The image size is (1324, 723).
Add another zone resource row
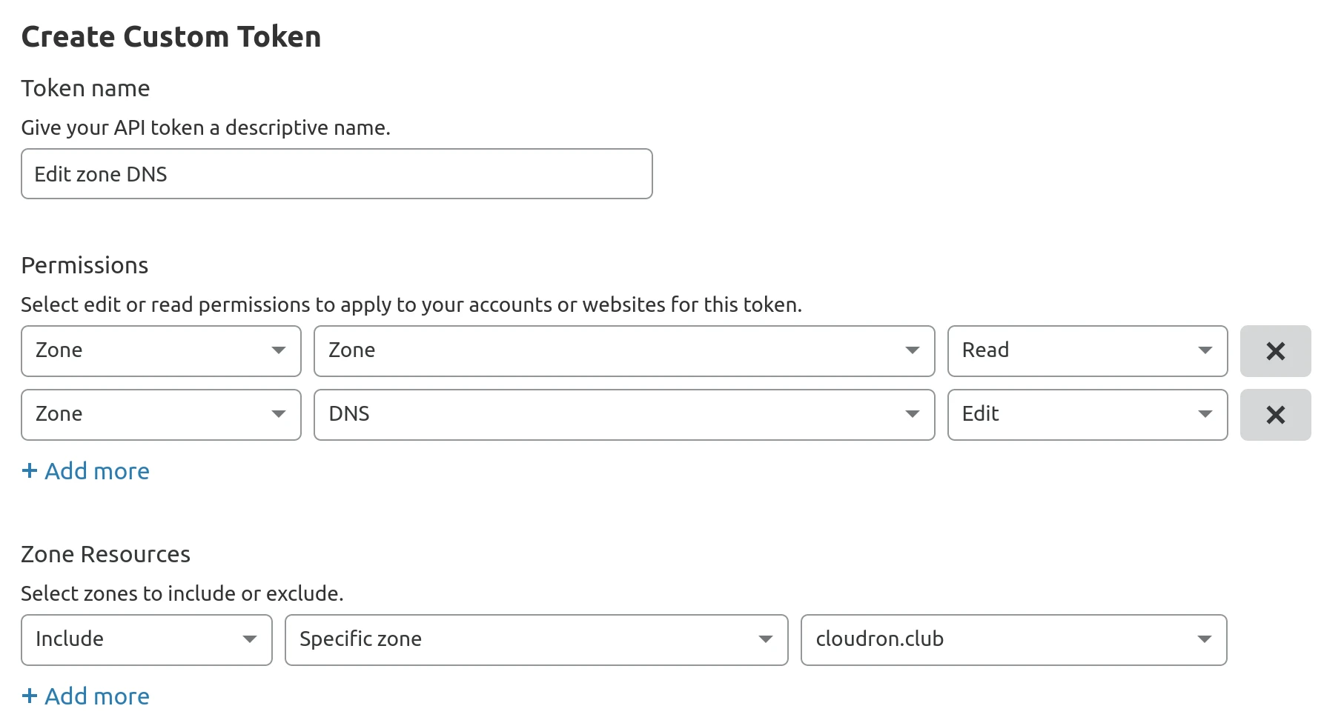coord(85,695)
